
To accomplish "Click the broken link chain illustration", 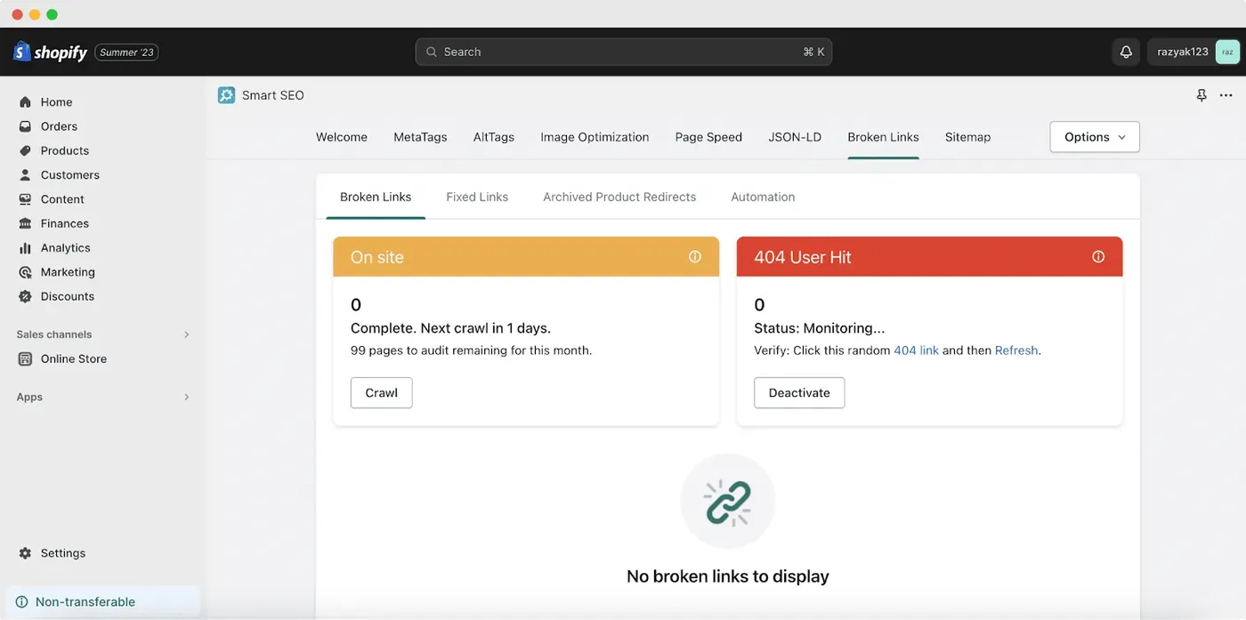I will [728, 502].
